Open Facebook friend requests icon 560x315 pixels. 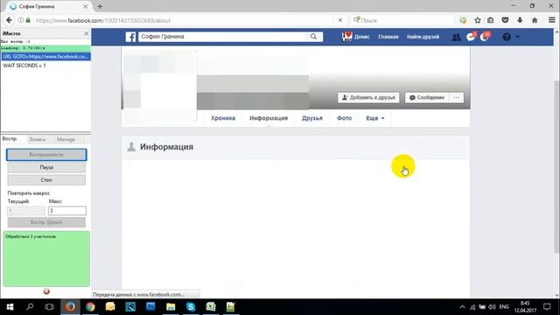pos(456,37)
